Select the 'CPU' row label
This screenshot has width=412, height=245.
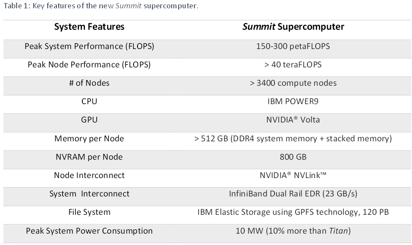tap(89, 101)
